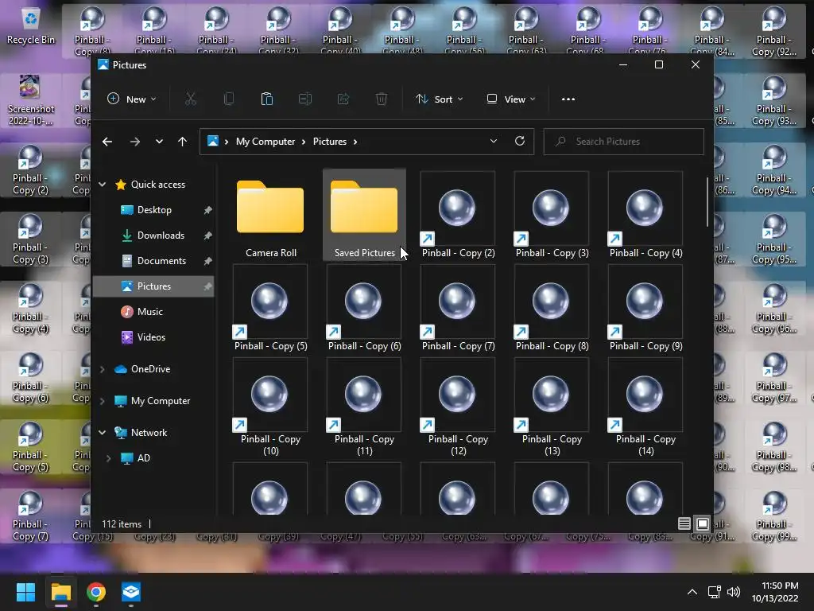Select Pinball - Copy (11) shortcut in window
This screenshot has height=611, width=814.
coord(364,407)
